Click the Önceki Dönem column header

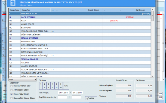point(95,10)
